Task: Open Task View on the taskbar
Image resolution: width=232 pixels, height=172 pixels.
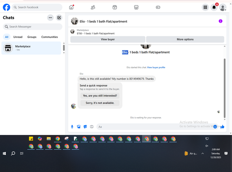Action: (x=22, y=153)
